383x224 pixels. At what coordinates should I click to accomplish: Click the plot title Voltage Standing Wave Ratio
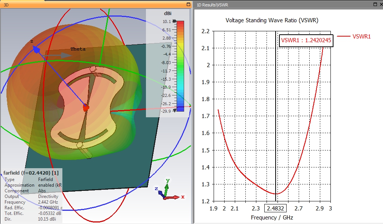click(272, 20)
